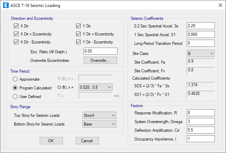
Task: Click the Ecc. Ratio input field
Action: click(100, 51)
